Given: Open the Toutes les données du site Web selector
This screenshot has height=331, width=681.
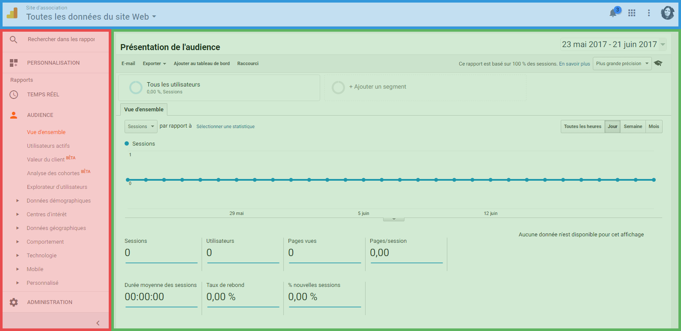Looking at the screenshot, I should point(91,17).
